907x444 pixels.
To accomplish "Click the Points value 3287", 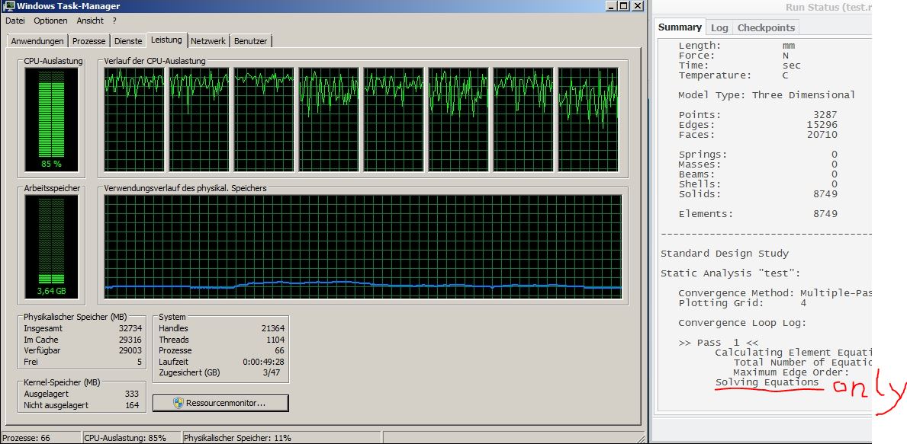I will tap(825, 115).
